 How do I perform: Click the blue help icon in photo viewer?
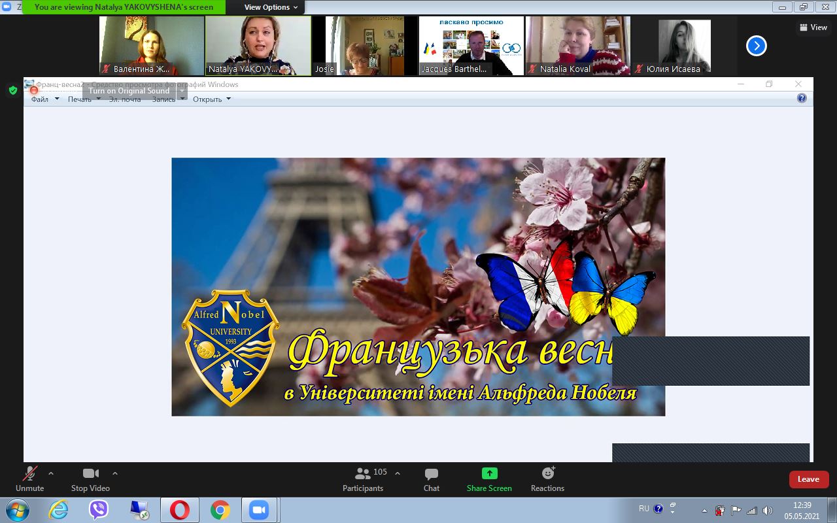pos(802,99)
